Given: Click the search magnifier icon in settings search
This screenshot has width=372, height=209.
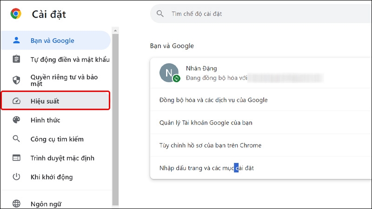Looking at the screenshot, I should pos(160,14).
